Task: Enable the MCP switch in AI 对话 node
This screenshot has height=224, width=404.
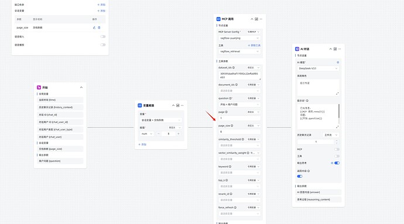Action: pyautogui.click(x=337, y=149)
